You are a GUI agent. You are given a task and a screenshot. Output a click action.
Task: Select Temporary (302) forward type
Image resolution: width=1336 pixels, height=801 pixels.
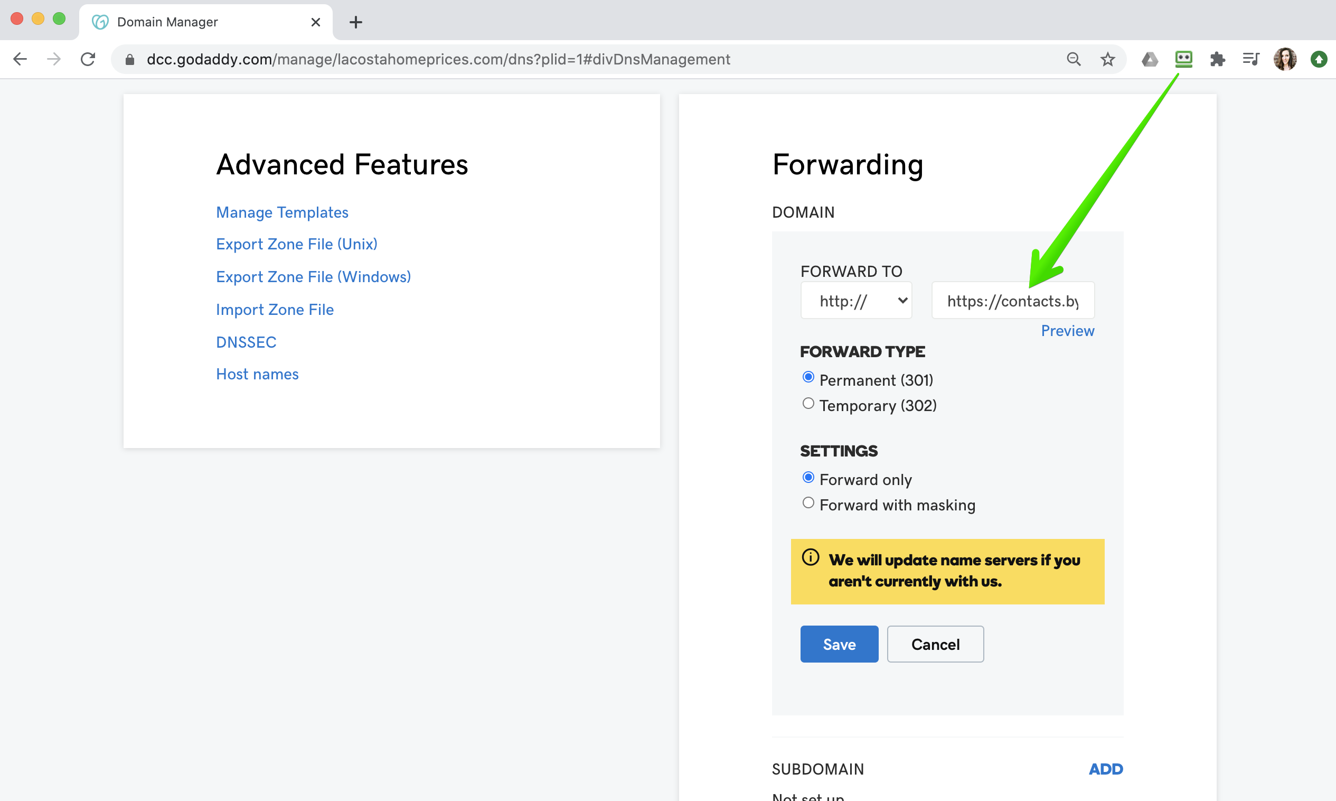(x=808, y=404)
